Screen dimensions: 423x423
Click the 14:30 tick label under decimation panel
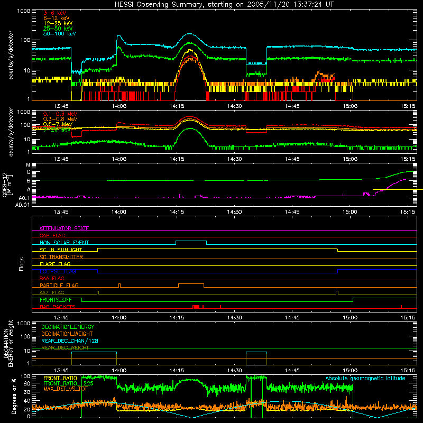(234, 371)
